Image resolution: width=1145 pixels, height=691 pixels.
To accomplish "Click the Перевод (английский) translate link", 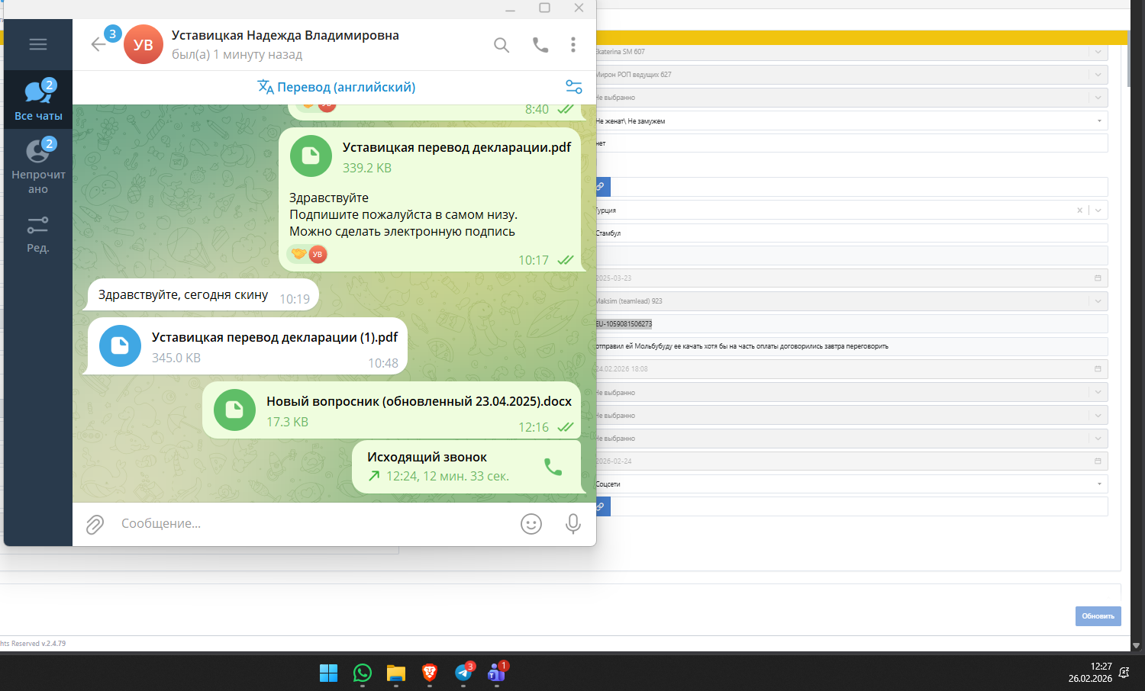I will click(x=337, y=87).
